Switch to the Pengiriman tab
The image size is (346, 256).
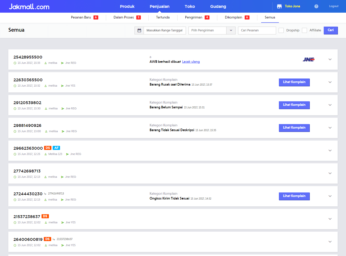(x=194, y=17)
